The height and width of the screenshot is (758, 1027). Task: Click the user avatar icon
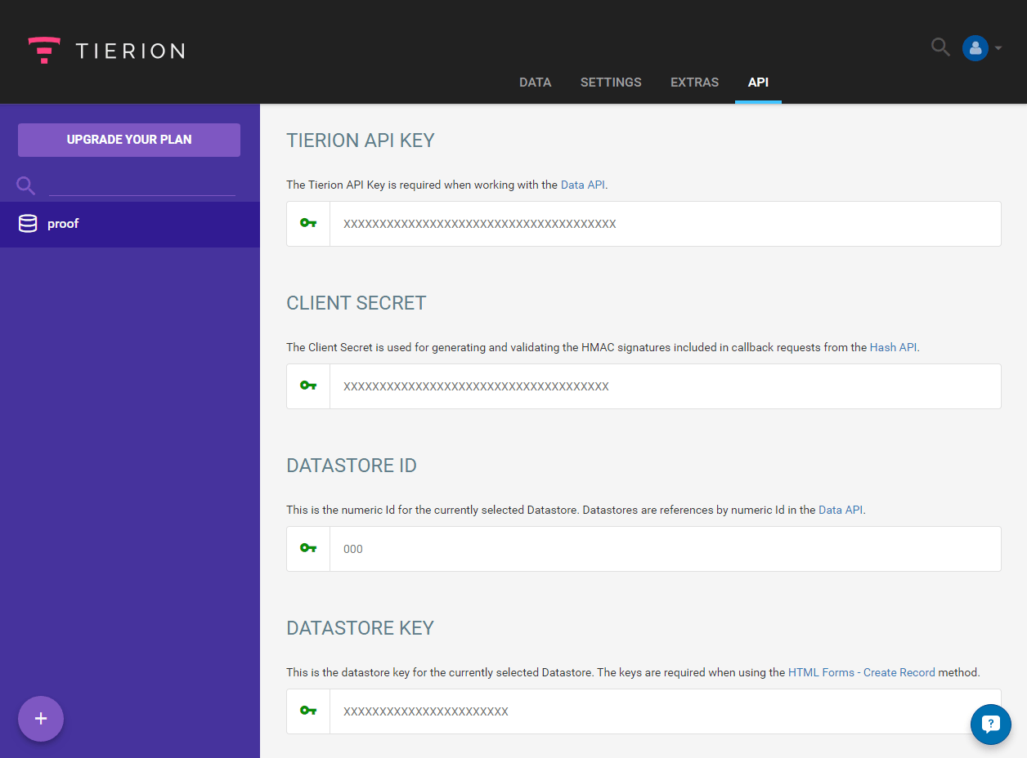pyautogui.click(x=975, y=47)
